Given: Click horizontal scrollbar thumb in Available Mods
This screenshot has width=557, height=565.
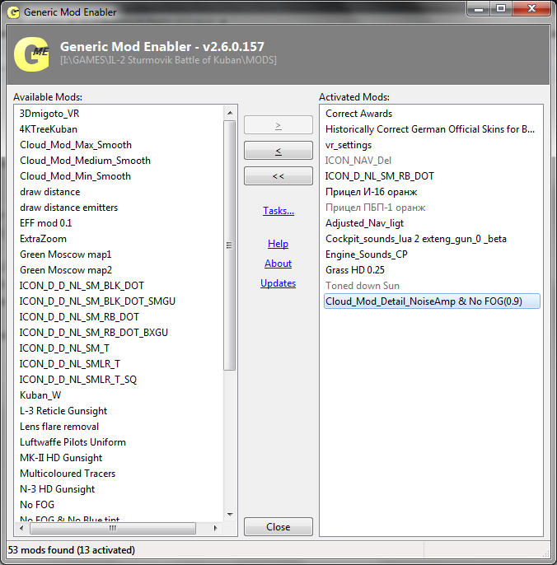Looking at the screenshot, I should coord(113,528).
